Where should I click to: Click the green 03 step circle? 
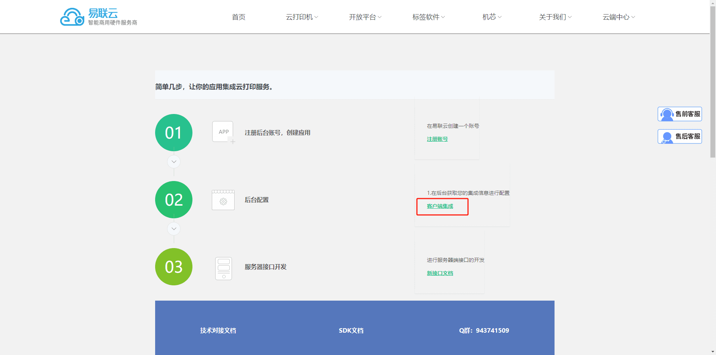pos(174,267)
